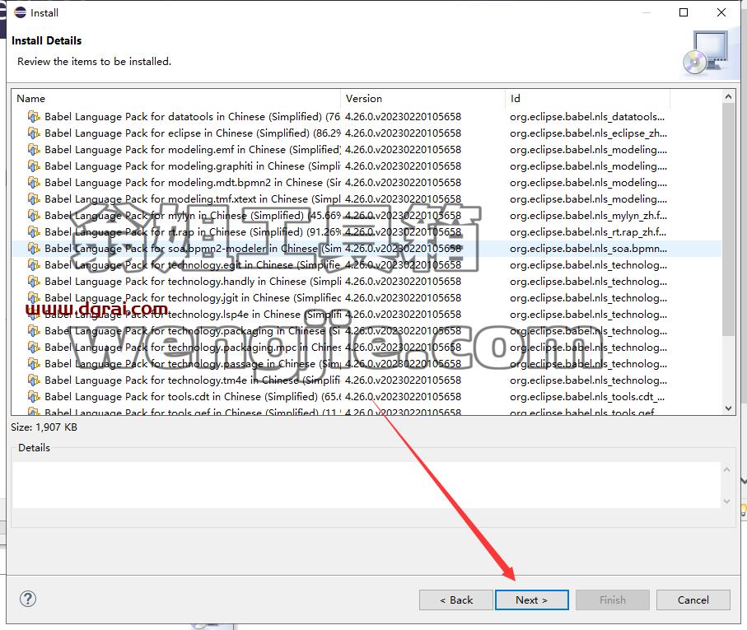Image resolution: width=747 pixels, height=630 pixels.
Task: Select the rt.rap language pack icon
Action: pyautogui.click(x=33, y=232)
